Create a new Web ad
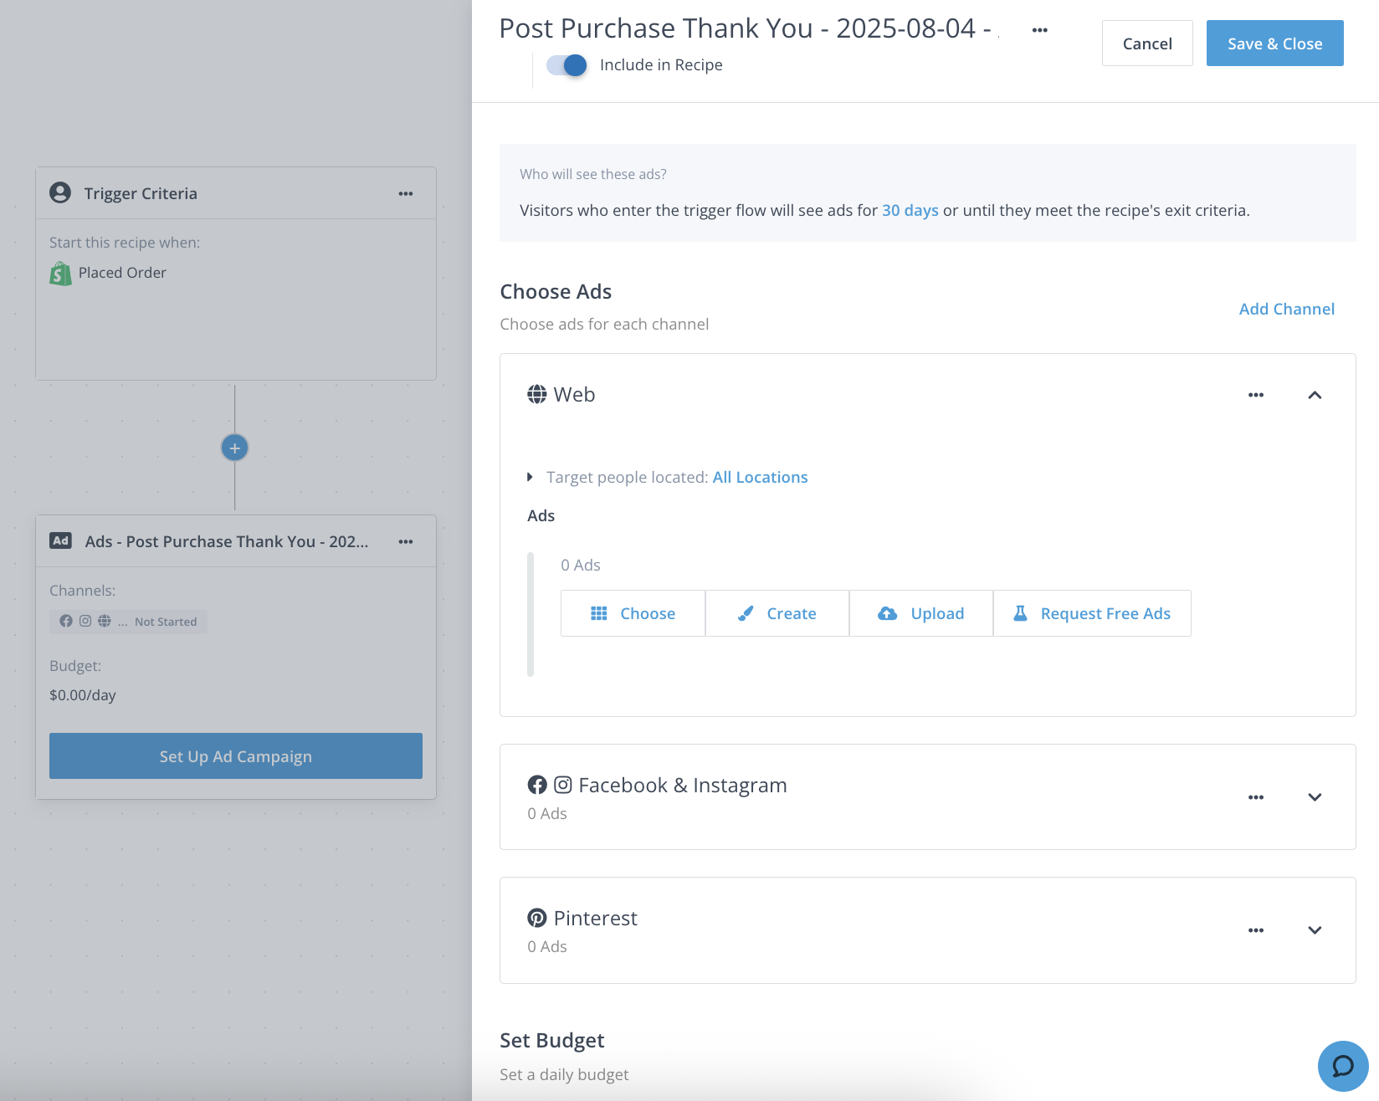The width and height of the screenshot is (1379, 1101). [x=777, y=613]
